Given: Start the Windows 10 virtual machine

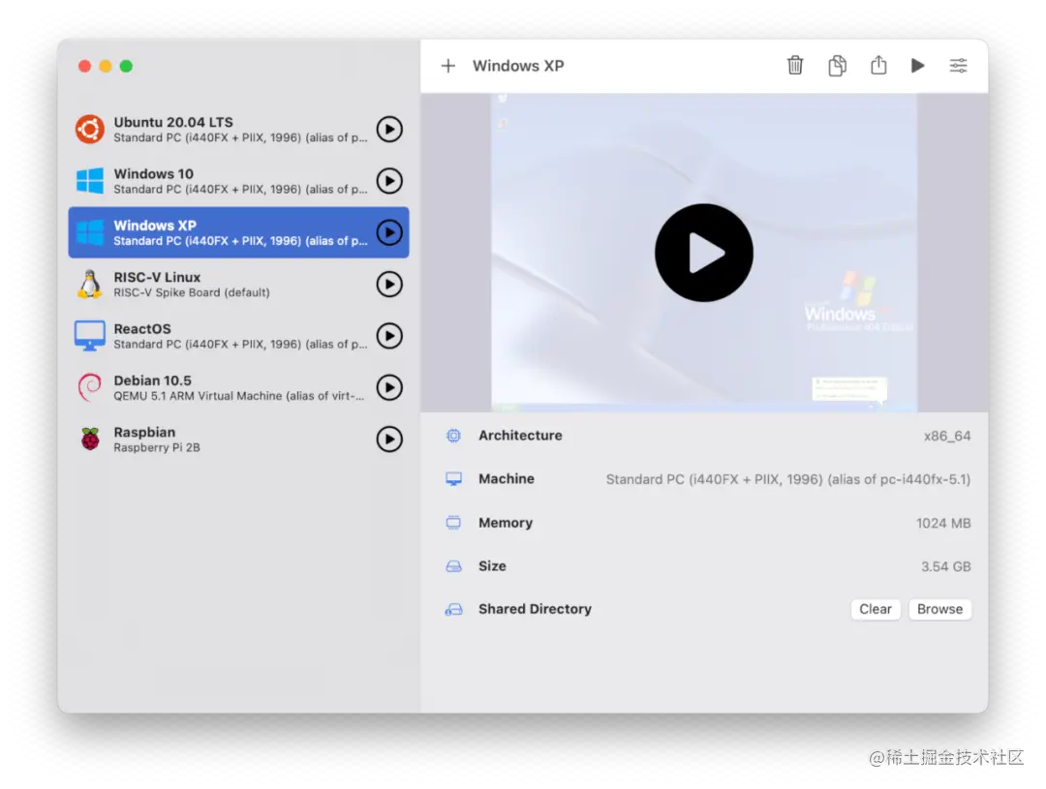Looking at the screenshot, I should tap(389, 181).
